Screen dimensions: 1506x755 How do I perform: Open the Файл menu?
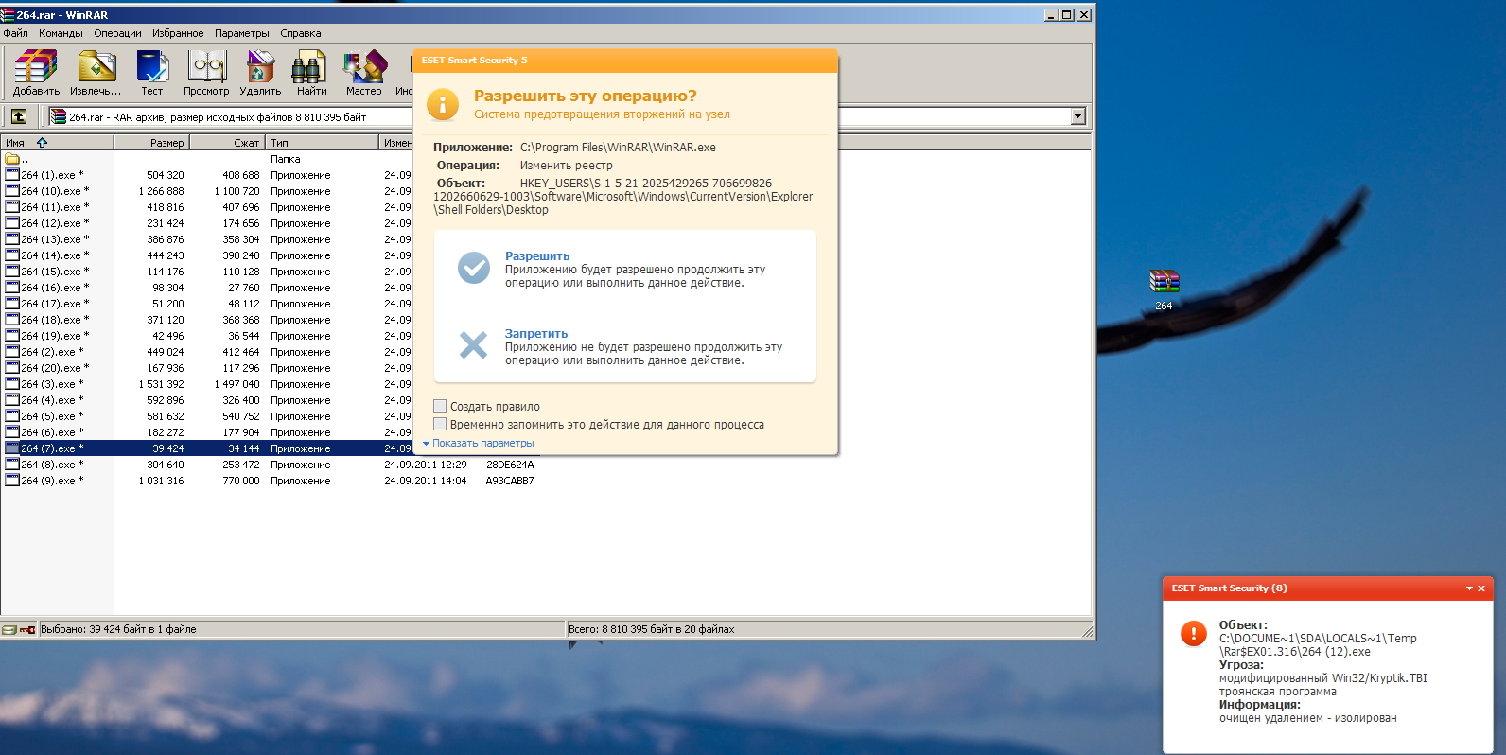point(15,33)
